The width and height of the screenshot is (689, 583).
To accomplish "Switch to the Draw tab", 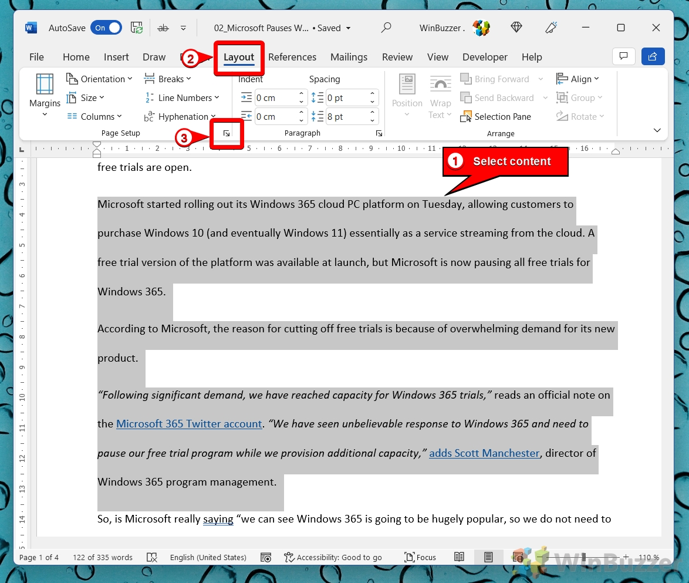I will coord(154,57).
